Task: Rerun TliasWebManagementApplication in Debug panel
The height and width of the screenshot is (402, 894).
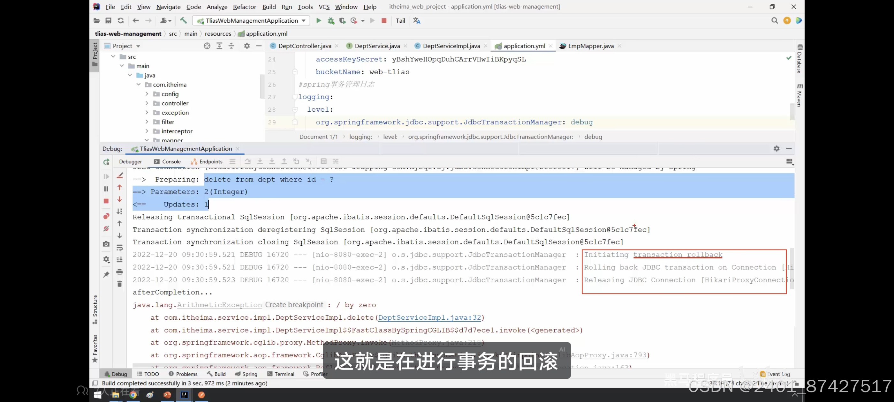Action: tap(106, 162)
